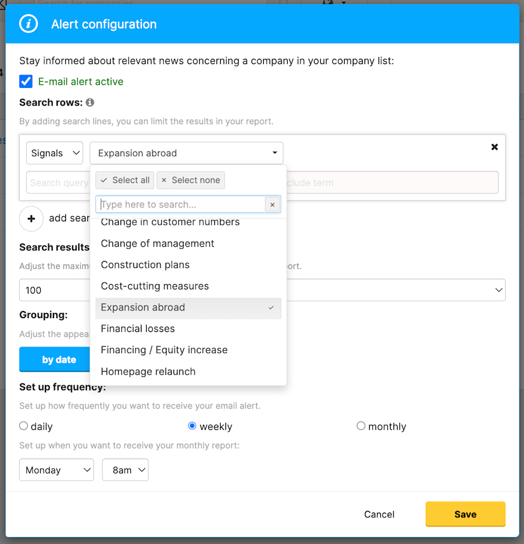Disable the E-mail alert active checkbox
The width and height of the screenshot is (524, 544).
(x=25, y=81)
